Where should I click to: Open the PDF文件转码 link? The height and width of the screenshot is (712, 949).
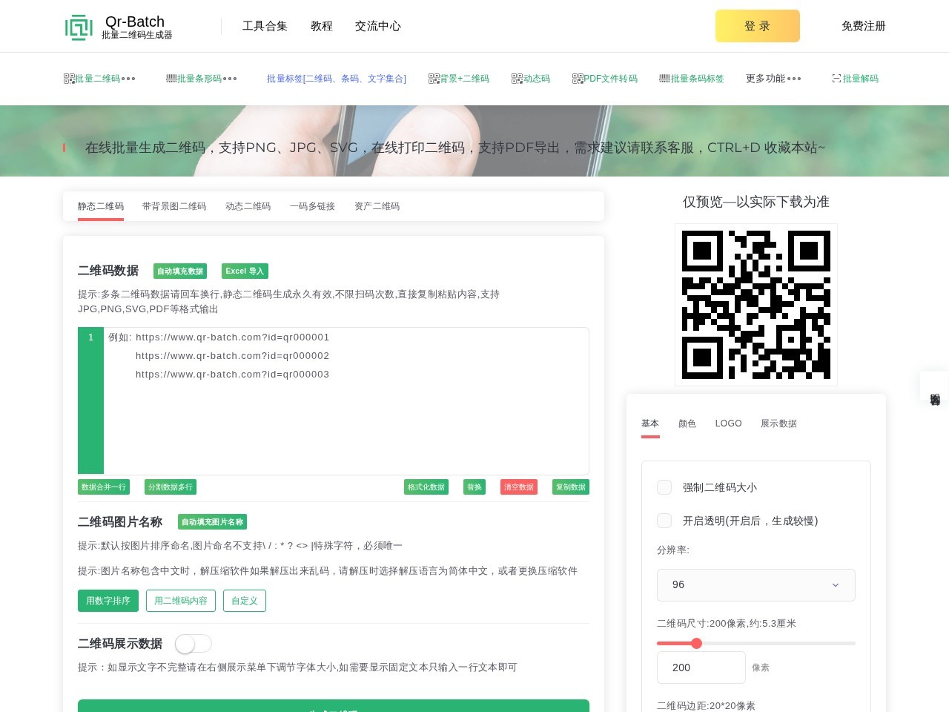coord(611,79)
